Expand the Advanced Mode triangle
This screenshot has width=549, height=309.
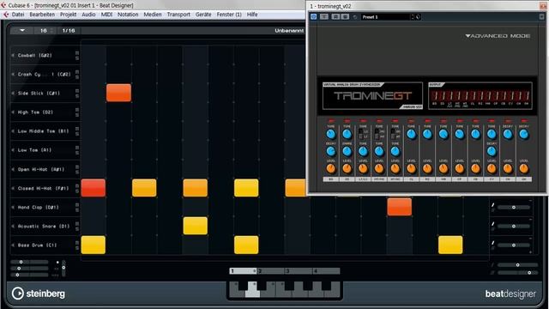[x=468, y=36]
